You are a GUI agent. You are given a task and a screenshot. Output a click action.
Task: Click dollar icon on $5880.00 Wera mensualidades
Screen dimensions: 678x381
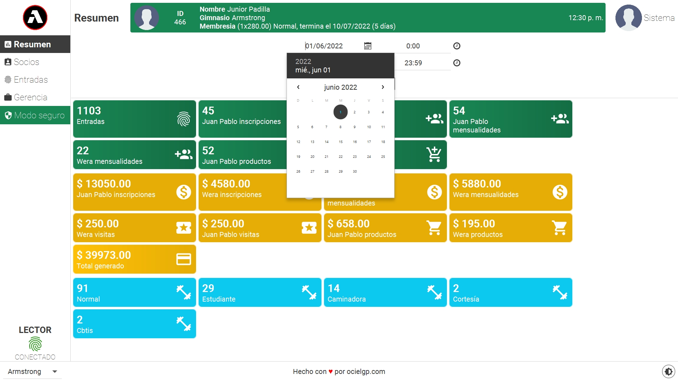(x=560, y=192)
